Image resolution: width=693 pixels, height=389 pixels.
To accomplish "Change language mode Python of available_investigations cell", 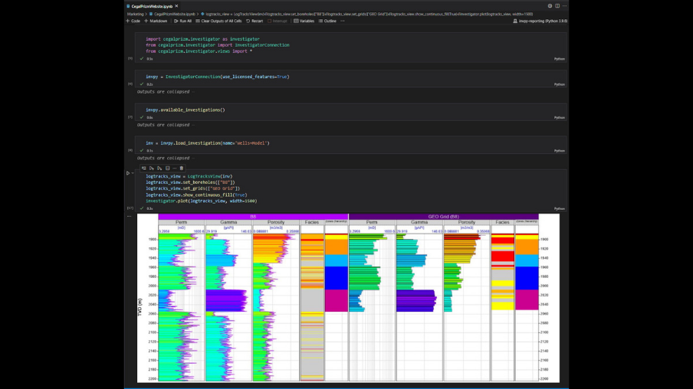I will pos(560,117).
